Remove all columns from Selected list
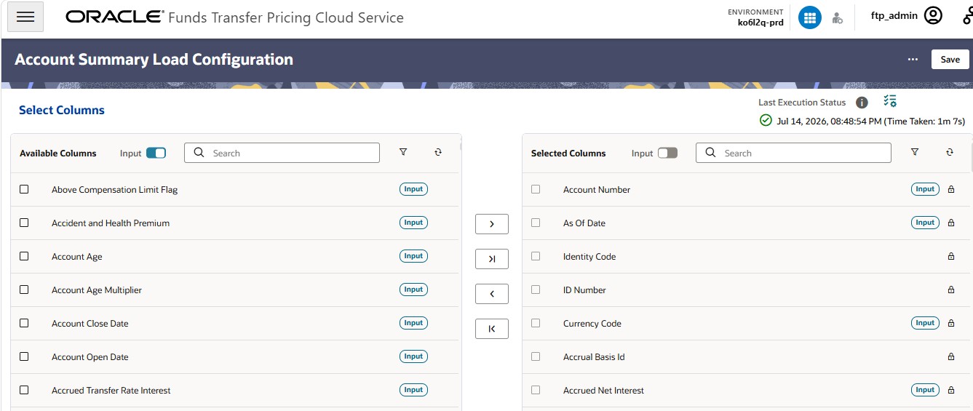This screenshot has width=973, height=411. 492,329
